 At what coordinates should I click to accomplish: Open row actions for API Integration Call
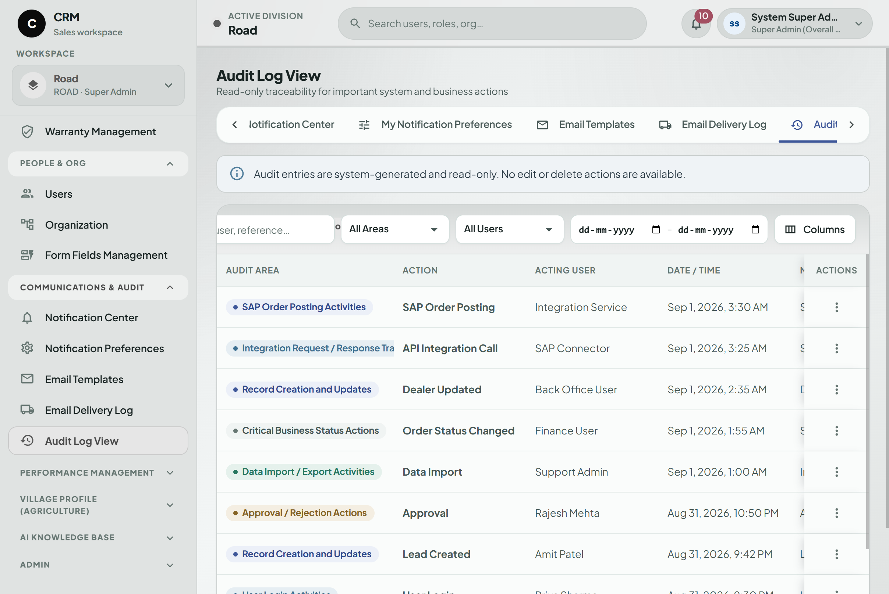(836, 348)
